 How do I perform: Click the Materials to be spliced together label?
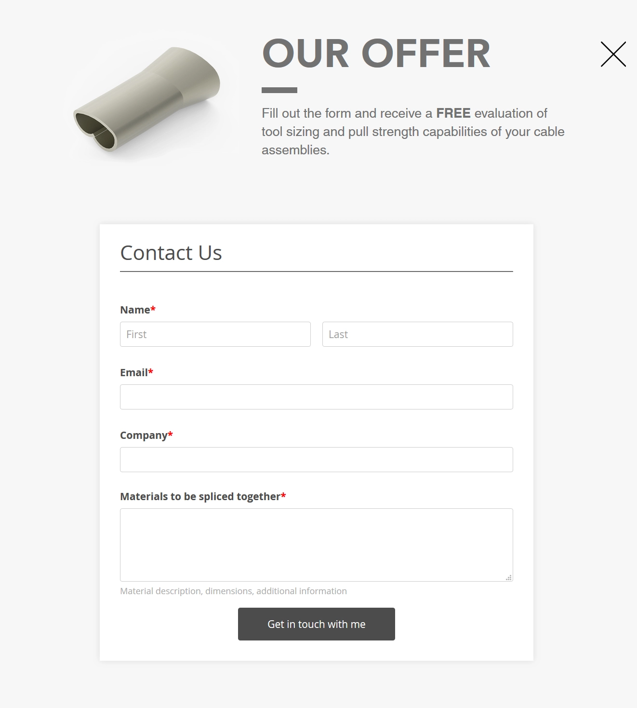point(199,496)
